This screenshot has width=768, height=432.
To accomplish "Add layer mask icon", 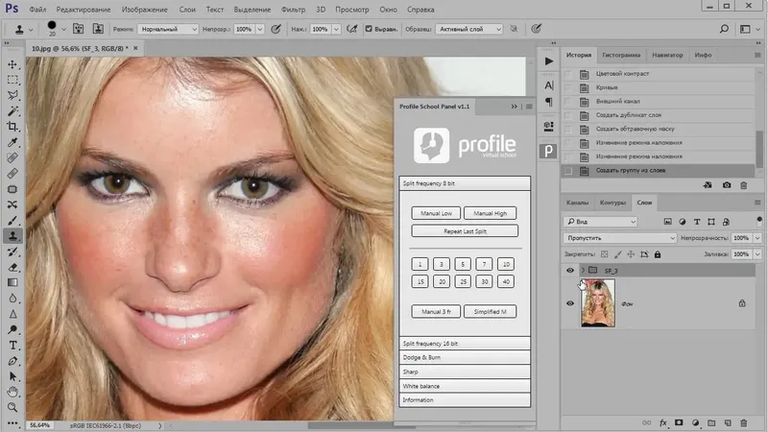I will click(679, 422).
